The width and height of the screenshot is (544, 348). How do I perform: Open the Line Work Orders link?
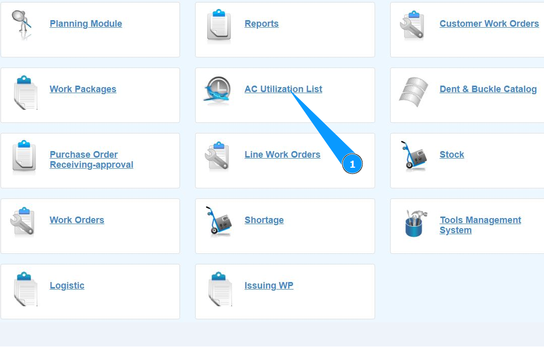click(x=282, y=155)
